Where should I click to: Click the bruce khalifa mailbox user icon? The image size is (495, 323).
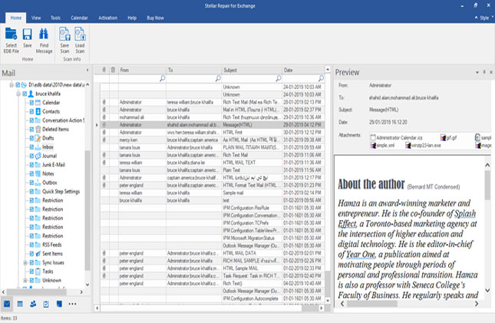click(x=31, y=94)
